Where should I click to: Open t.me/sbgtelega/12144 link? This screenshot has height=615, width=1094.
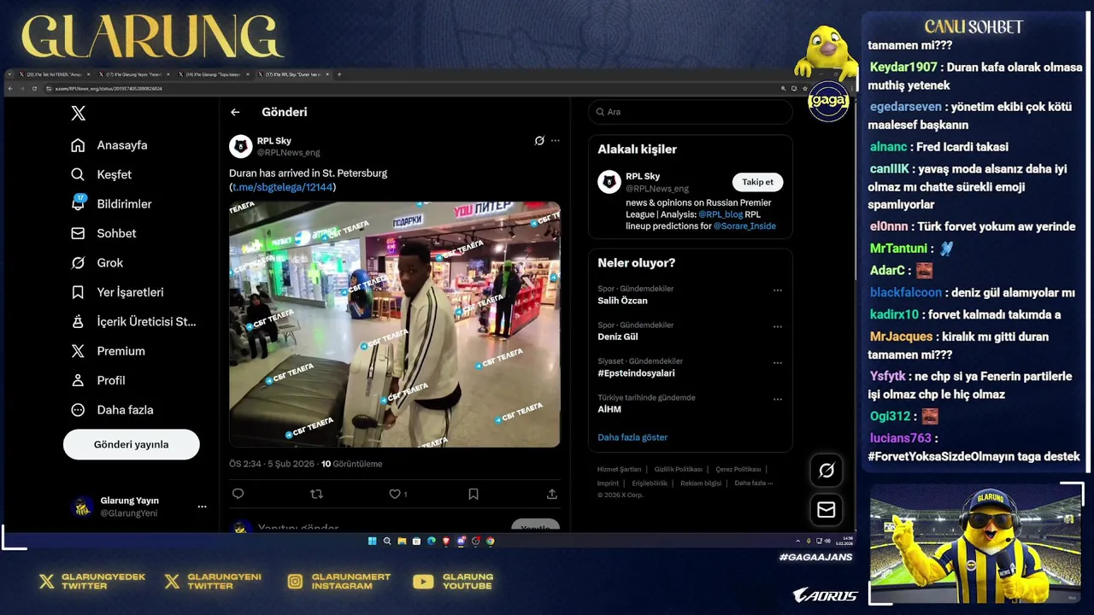(282, 187)
